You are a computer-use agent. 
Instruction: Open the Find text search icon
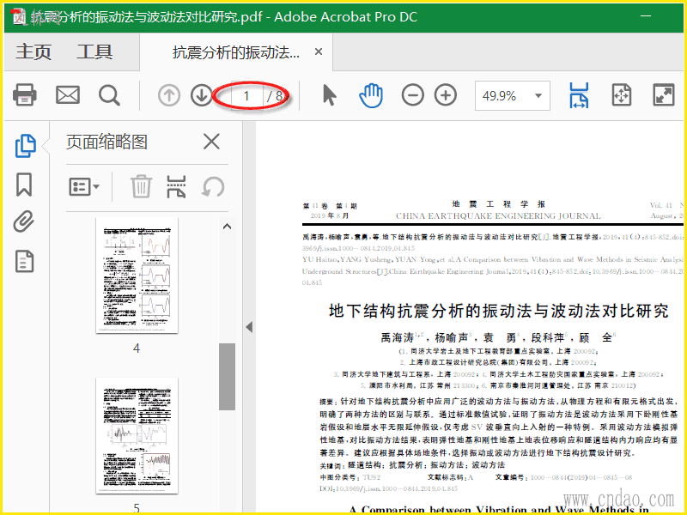point(109,95)
